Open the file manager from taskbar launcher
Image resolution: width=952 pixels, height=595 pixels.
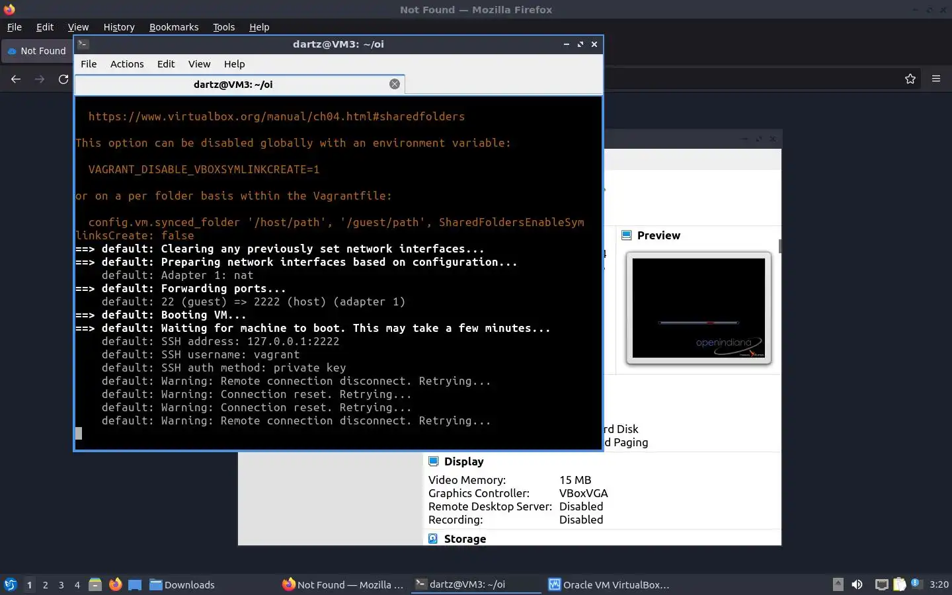[x=95, y=584]
